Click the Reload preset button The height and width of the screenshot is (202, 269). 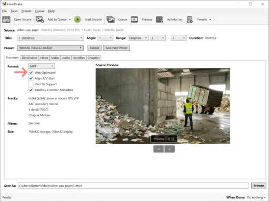(x=95, y=48)
